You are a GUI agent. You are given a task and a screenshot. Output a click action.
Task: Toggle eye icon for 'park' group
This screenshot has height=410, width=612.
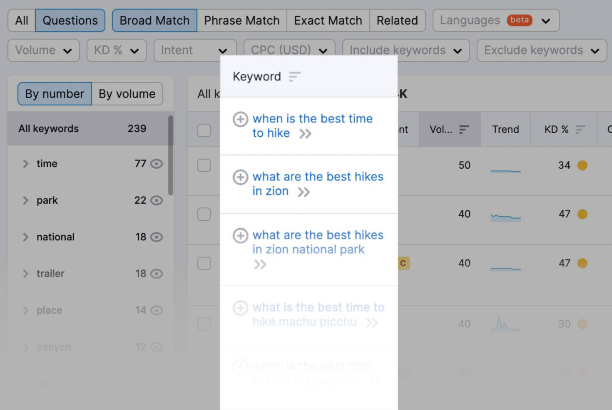[x=157, y=200]
